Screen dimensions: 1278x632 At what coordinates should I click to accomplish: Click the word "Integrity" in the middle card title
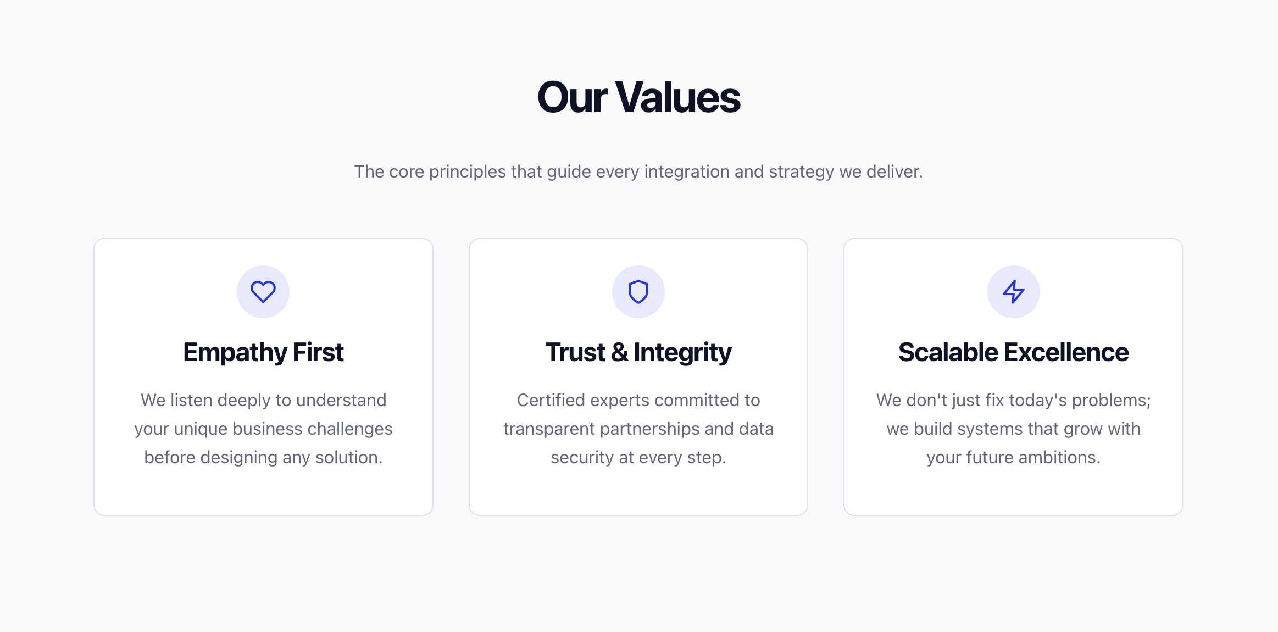[x=682, y=352]
